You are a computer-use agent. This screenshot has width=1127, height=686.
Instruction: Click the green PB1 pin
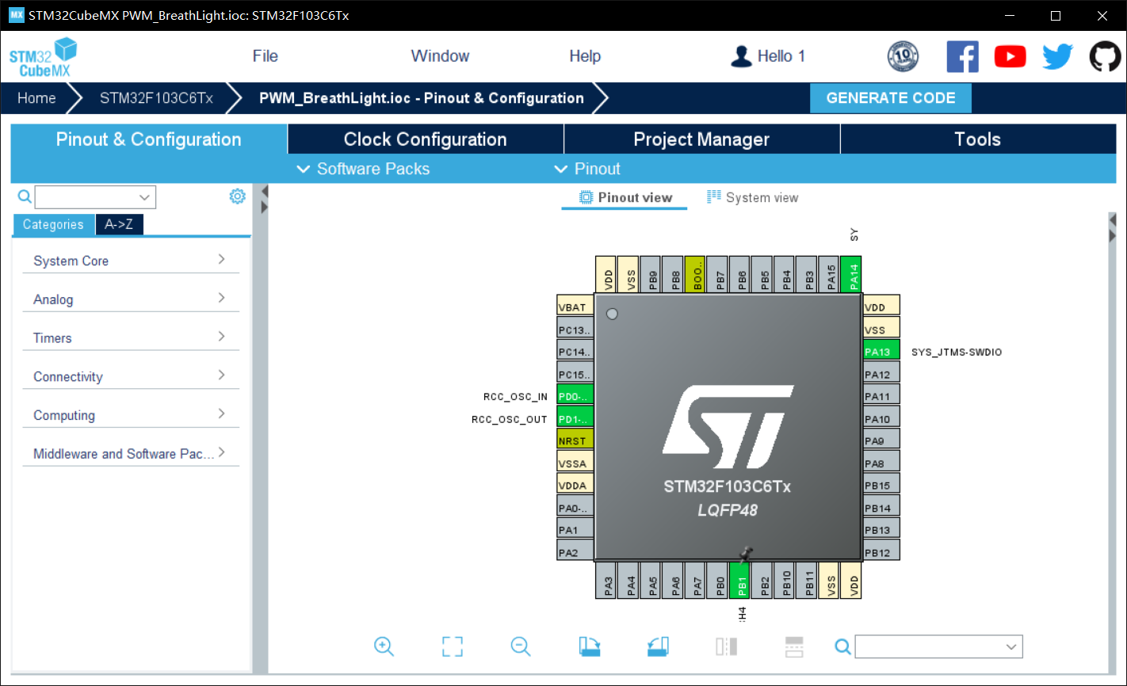point(739,581)
